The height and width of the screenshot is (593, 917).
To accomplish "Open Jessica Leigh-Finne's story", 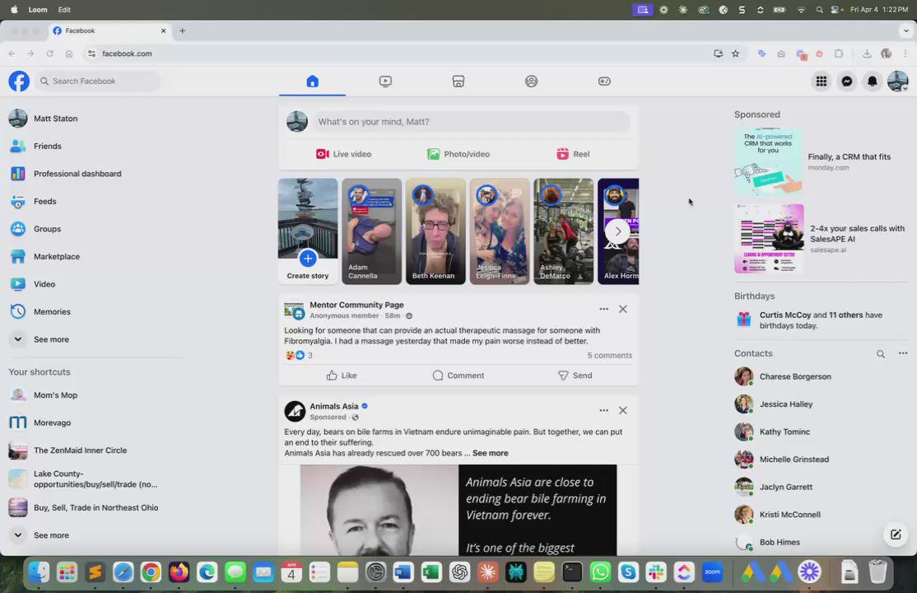I will [x=500, y=231].
